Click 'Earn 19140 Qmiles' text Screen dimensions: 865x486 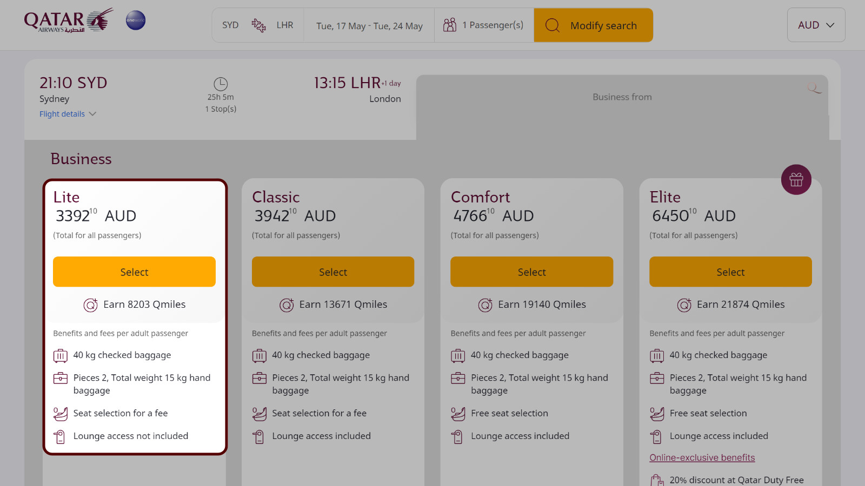[542, 305]
